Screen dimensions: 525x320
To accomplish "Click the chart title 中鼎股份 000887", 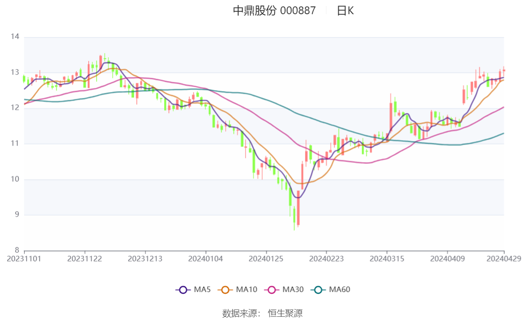I will [x=274, y=11].
